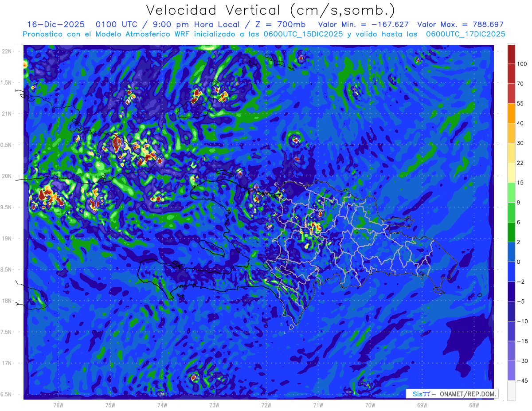Click the white swatch below -45
The image size is (532, 411).
click(511, 390)
